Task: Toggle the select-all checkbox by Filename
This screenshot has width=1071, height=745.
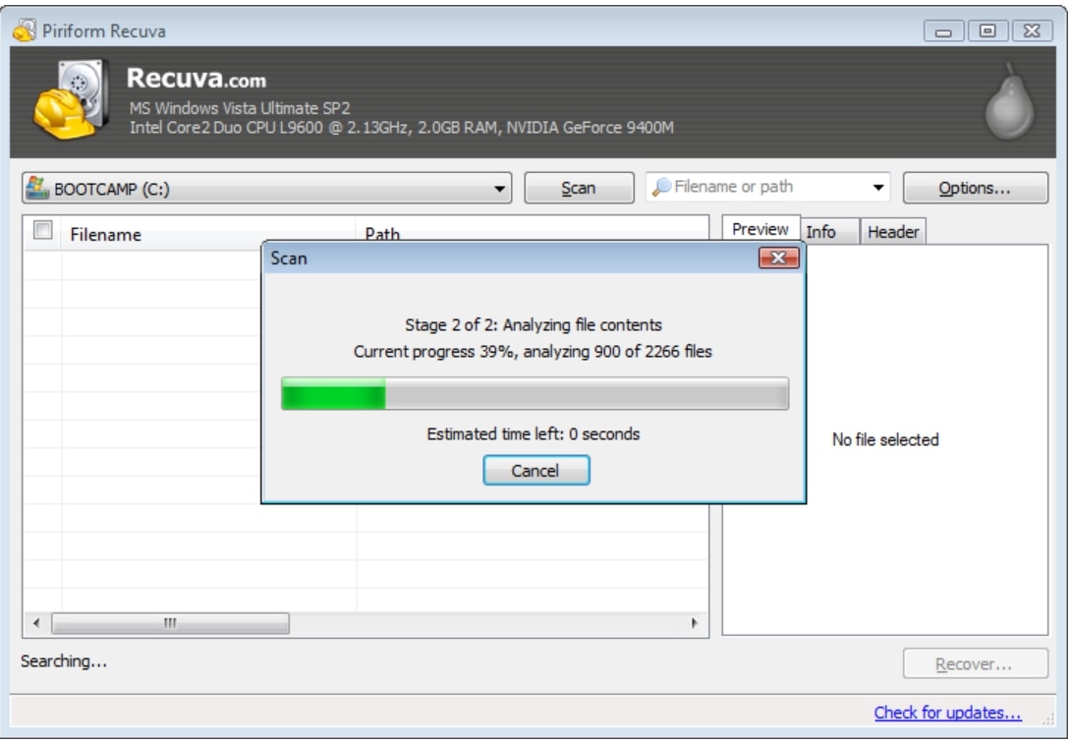Action: 43,230
